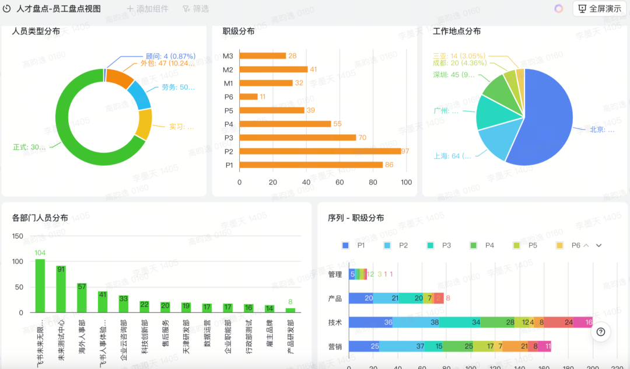Click the plus icon of 添加组件
630x369 pixels.
(129, 8)
